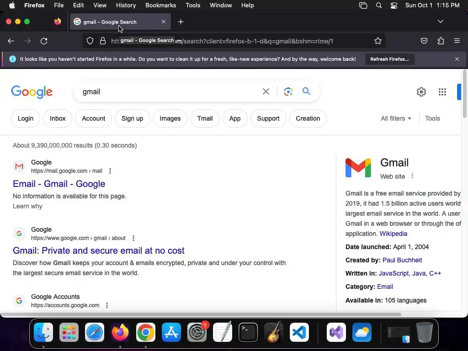The width and height of the screenshot is (468, 351).
Task: Click the horizontal scrollbar at page bottom
Action: (x=201, y=314)
